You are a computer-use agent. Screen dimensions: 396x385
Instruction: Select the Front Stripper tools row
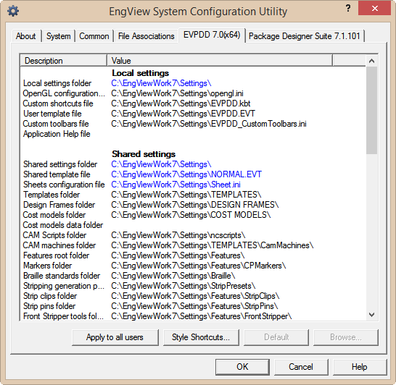coord(193,316)
